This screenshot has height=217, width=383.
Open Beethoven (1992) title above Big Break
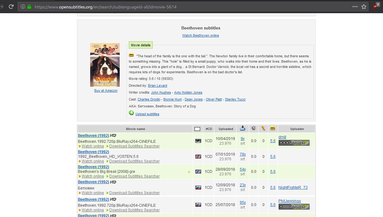[93, 167]
